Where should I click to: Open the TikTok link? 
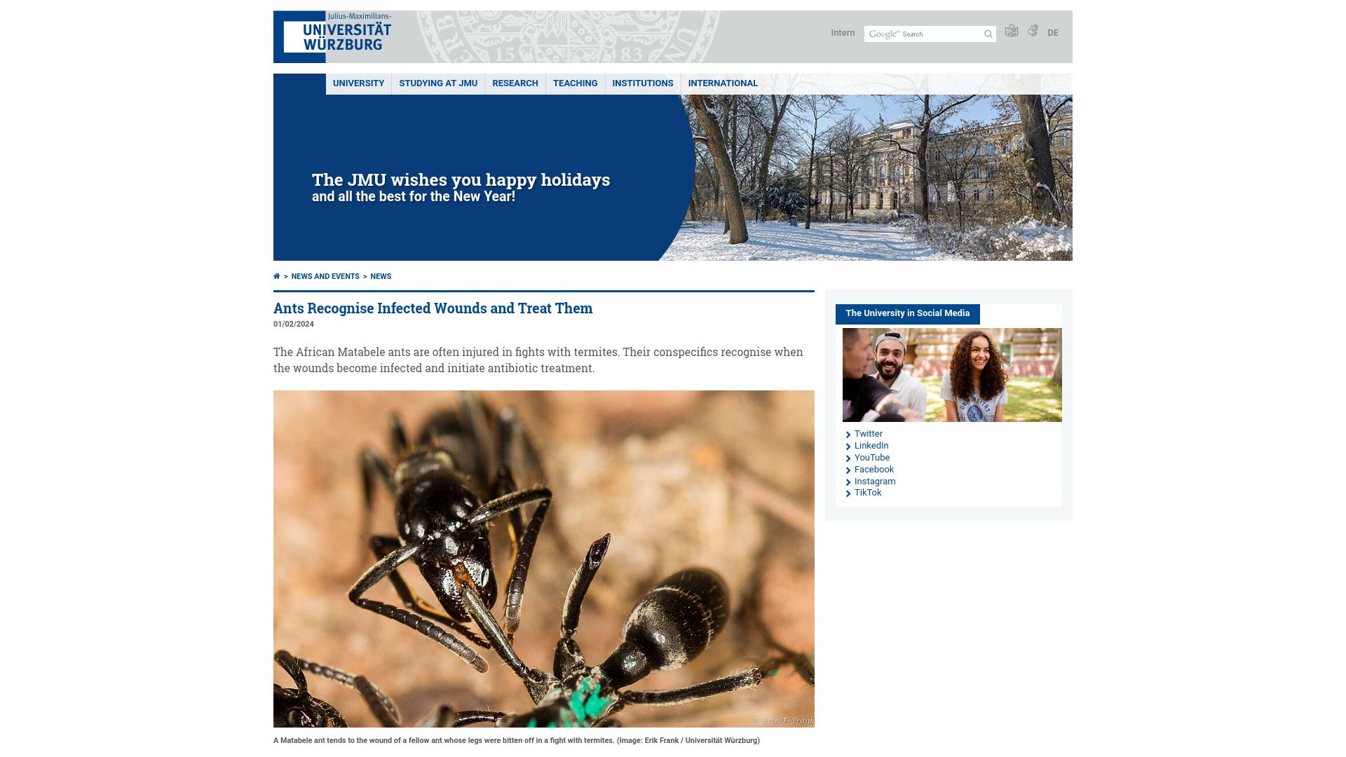coord(868,493)
